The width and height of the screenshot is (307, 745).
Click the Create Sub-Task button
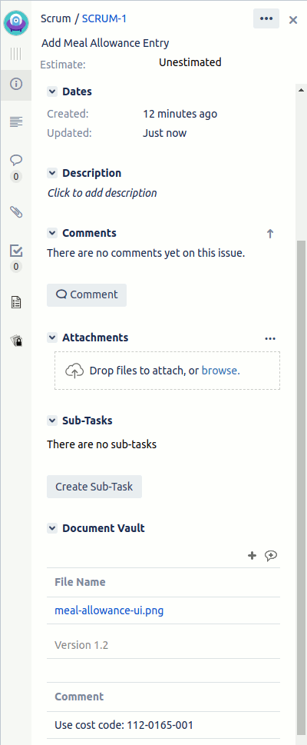[x=94, y=487]
